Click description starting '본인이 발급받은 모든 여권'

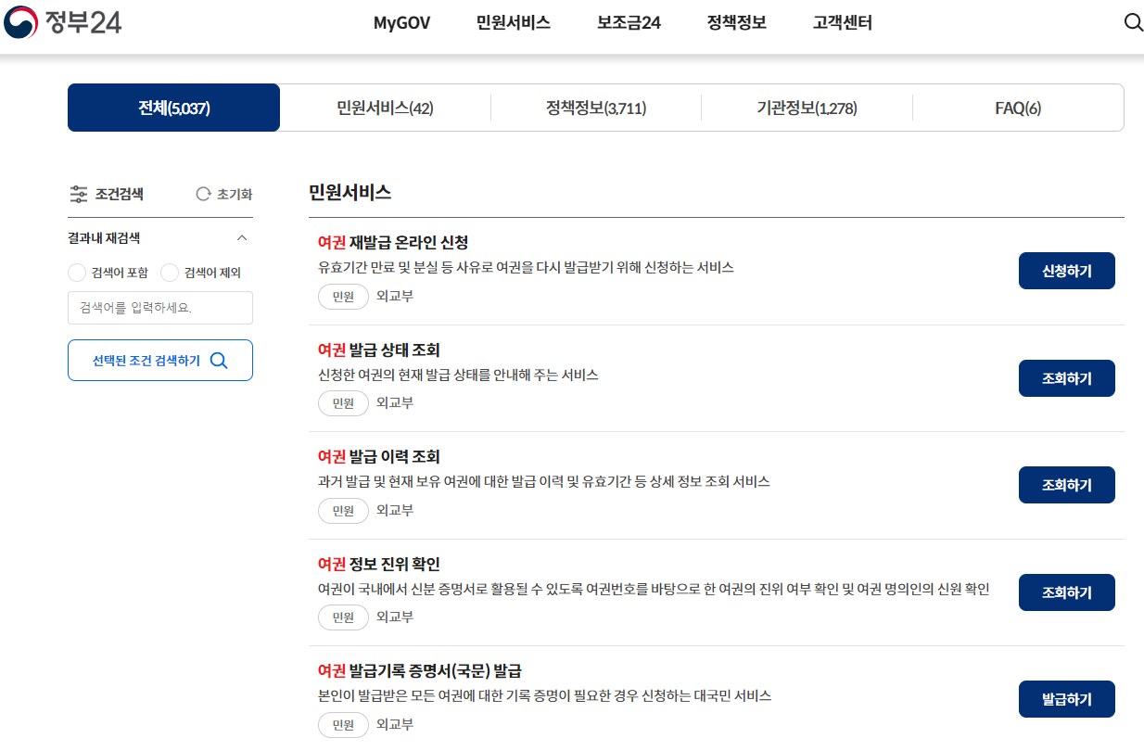tap(545, 696)
